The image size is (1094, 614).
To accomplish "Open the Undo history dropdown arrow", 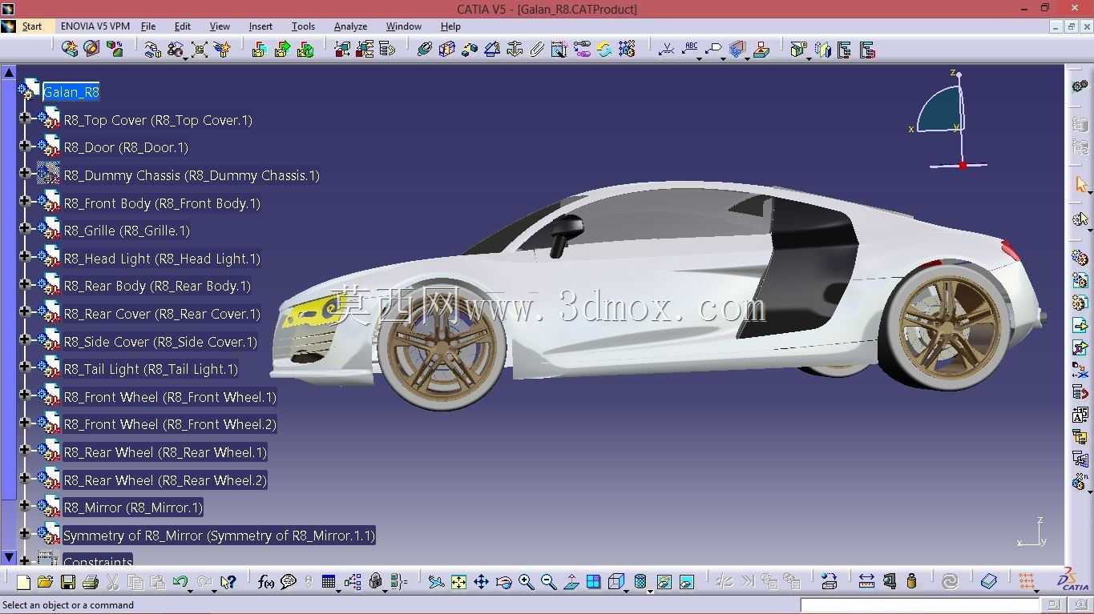I will pos(190,590).
